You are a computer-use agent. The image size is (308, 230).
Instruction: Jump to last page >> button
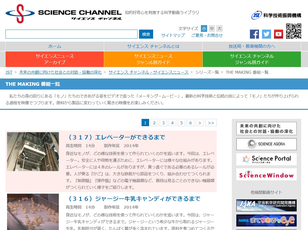click(211, 123)
